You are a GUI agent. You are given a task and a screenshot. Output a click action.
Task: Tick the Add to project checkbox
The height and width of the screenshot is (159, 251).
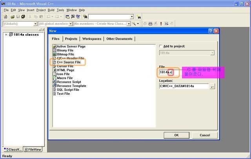160,46
